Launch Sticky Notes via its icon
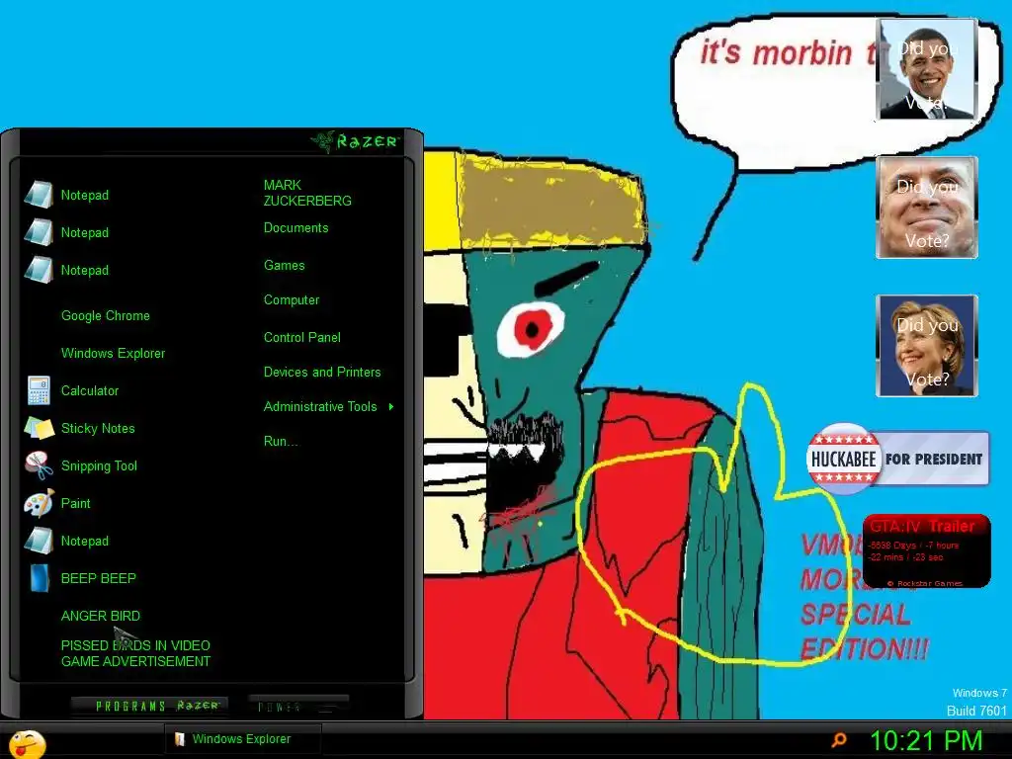 [39, 428]
